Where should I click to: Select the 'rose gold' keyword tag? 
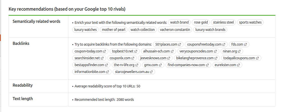[x=201, y=22]
